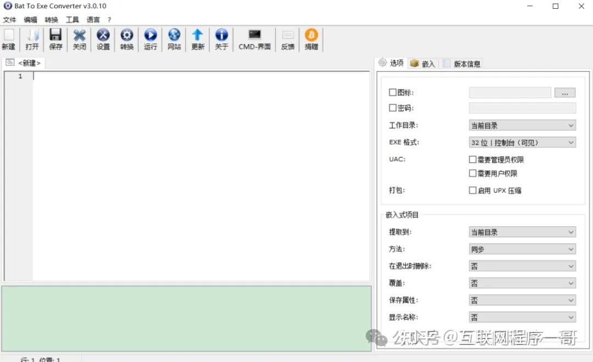Click the ... browse icon button
The height and width of the screenshot is (362, 593).
564,93
